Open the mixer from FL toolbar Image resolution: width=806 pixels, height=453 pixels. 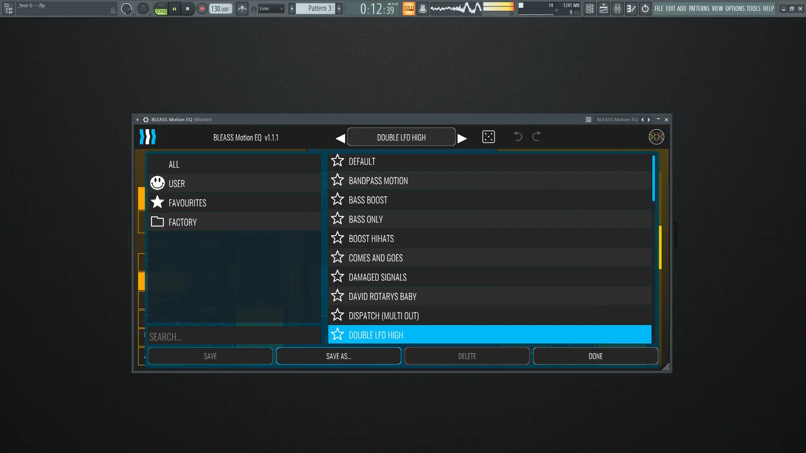tap(617, 8)
